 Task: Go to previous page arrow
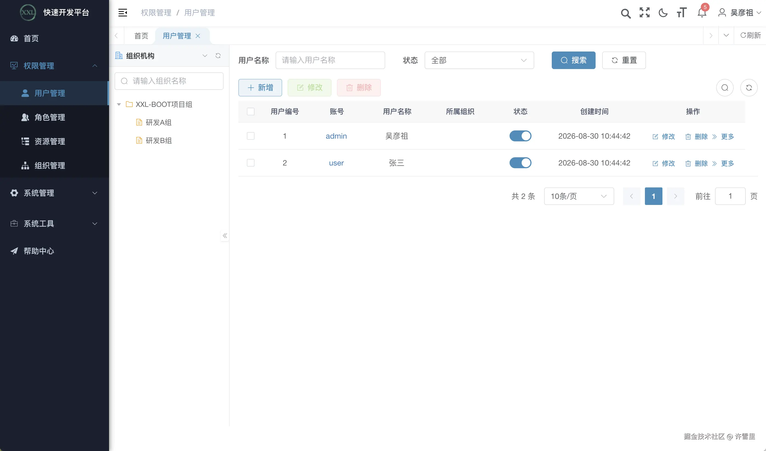coord(631,196)
